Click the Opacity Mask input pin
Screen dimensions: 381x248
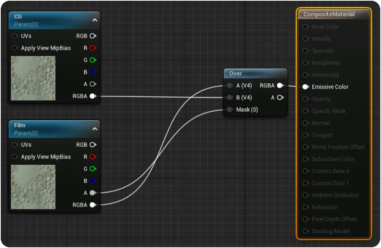pyautogui.click(x=306, y=111)
